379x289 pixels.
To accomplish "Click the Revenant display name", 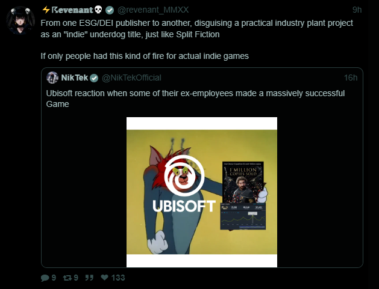I will click(72, 10).
